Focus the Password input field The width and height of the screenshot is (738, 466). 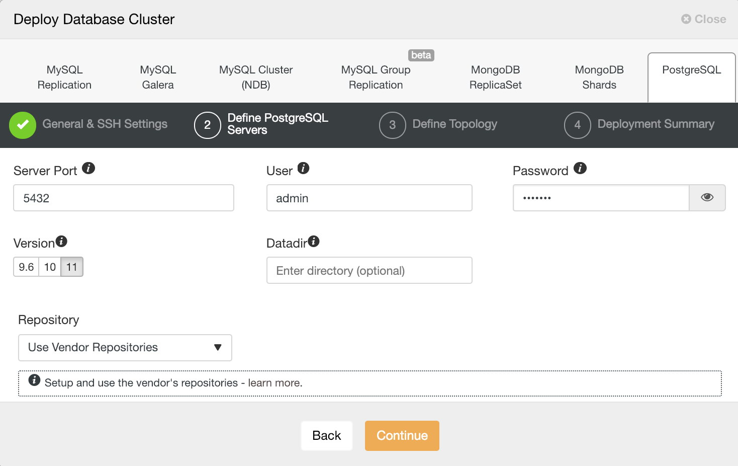tap(601, 198)
